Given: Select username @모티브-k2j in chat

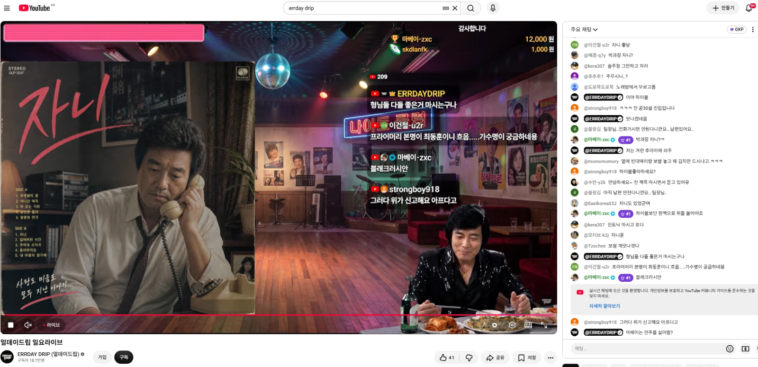Looking at the screenshot, I should click(596, 235).
